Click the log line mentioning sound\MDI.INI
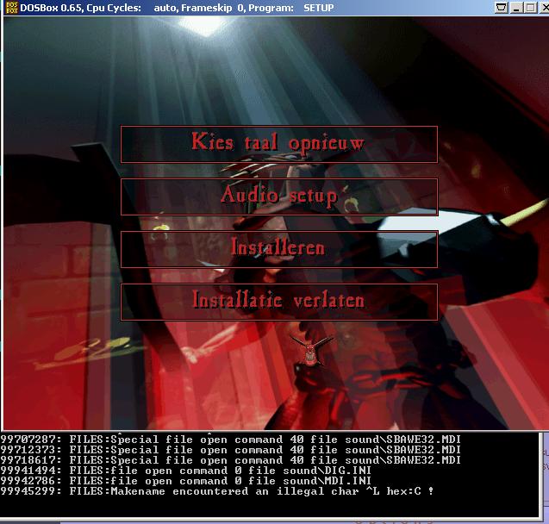The height and width of the screenshot is (524, 549). coord(199,481)
